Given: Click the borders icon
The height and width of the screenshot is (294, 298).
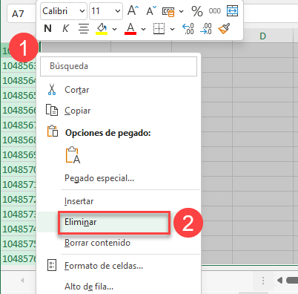Looking at the screenshot, I should [159, 29].
